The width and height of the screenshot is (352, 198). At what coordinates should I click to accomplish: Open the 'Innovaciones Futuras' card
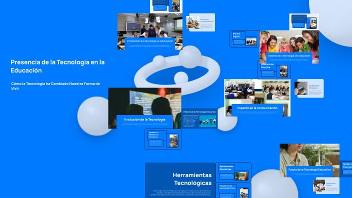coord(326,185)
